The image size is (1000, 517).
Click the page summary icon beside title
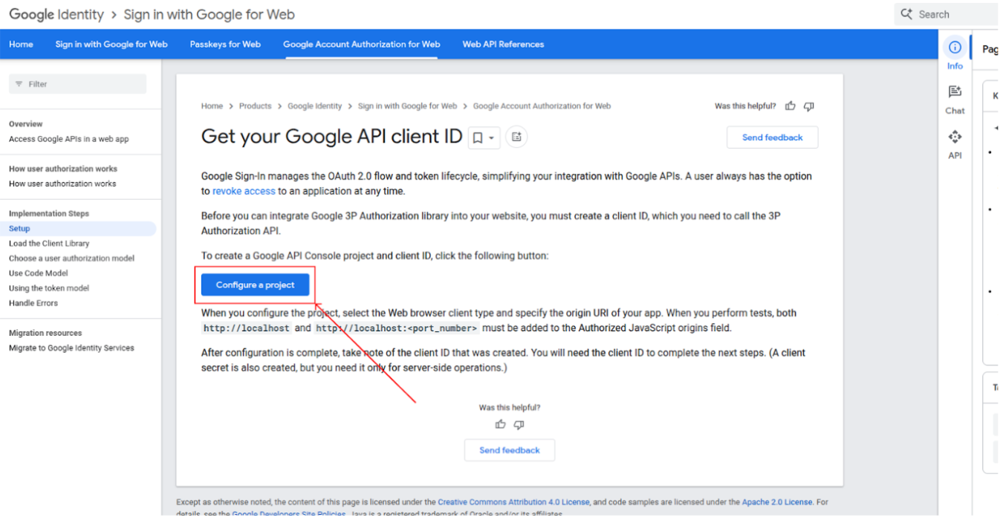pyautogui.click(x=516, y=137)
